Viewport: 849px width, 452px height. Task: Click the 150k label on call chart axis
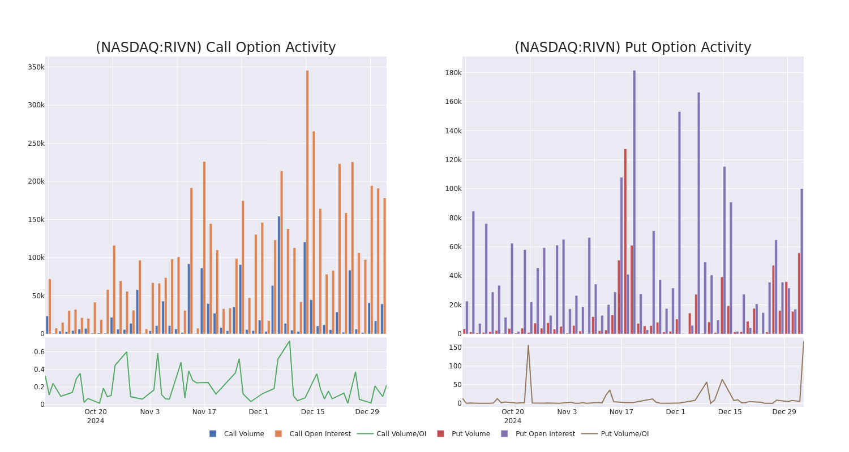[x=36, y=220]
